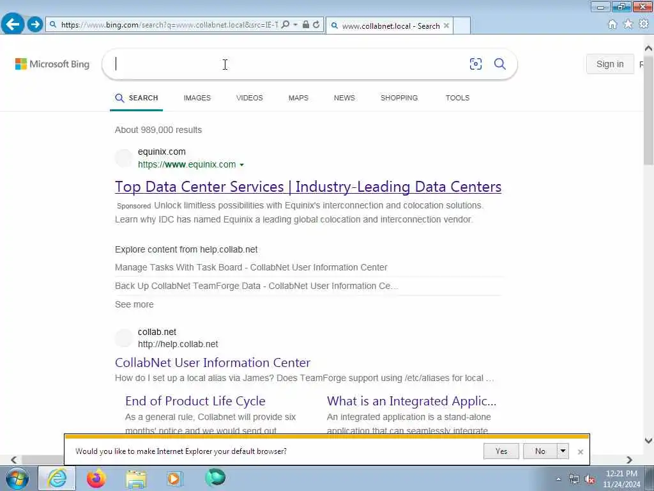The image size is (654, 491).
Task: Go back with the browser back arrow
Action: 13,24
